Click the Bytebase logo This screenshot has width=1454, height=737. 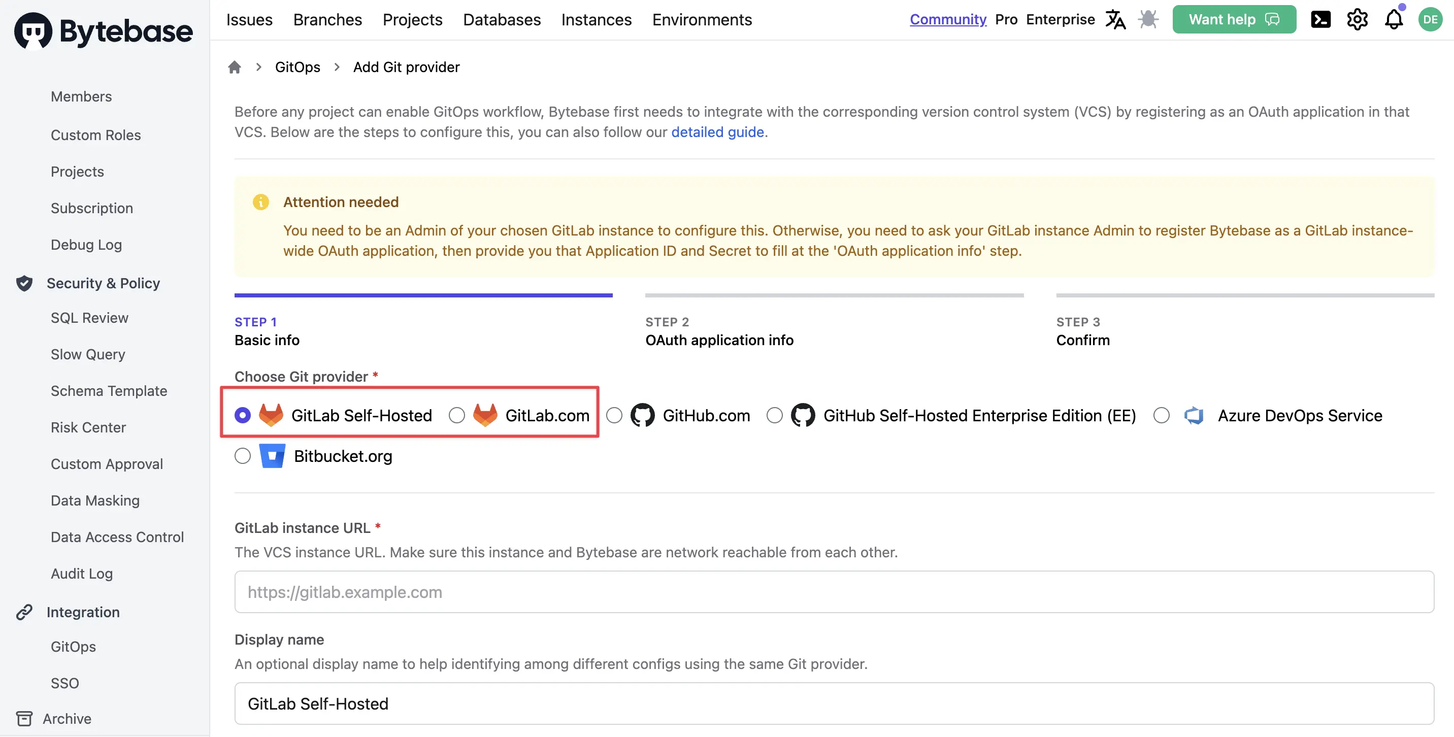[x=104, y=30]
